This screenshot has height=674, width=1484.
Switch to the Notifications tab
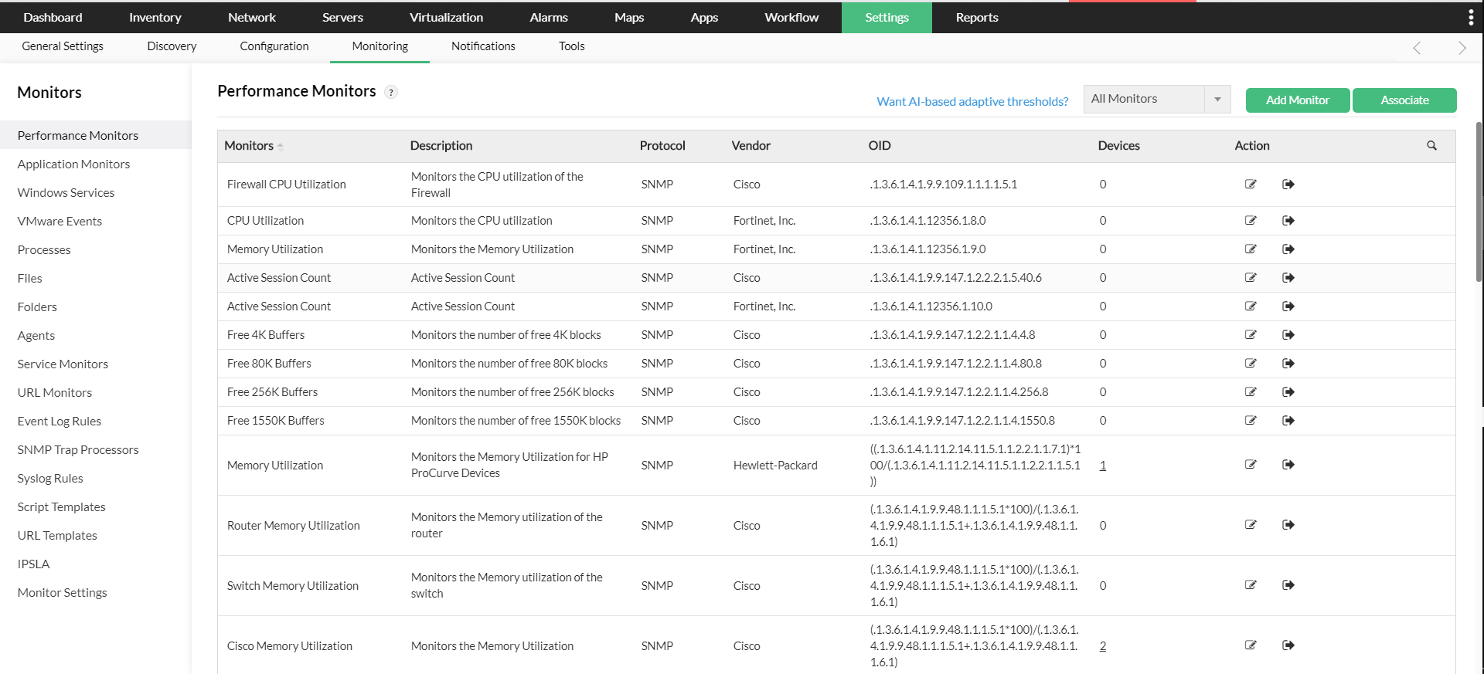483,46
